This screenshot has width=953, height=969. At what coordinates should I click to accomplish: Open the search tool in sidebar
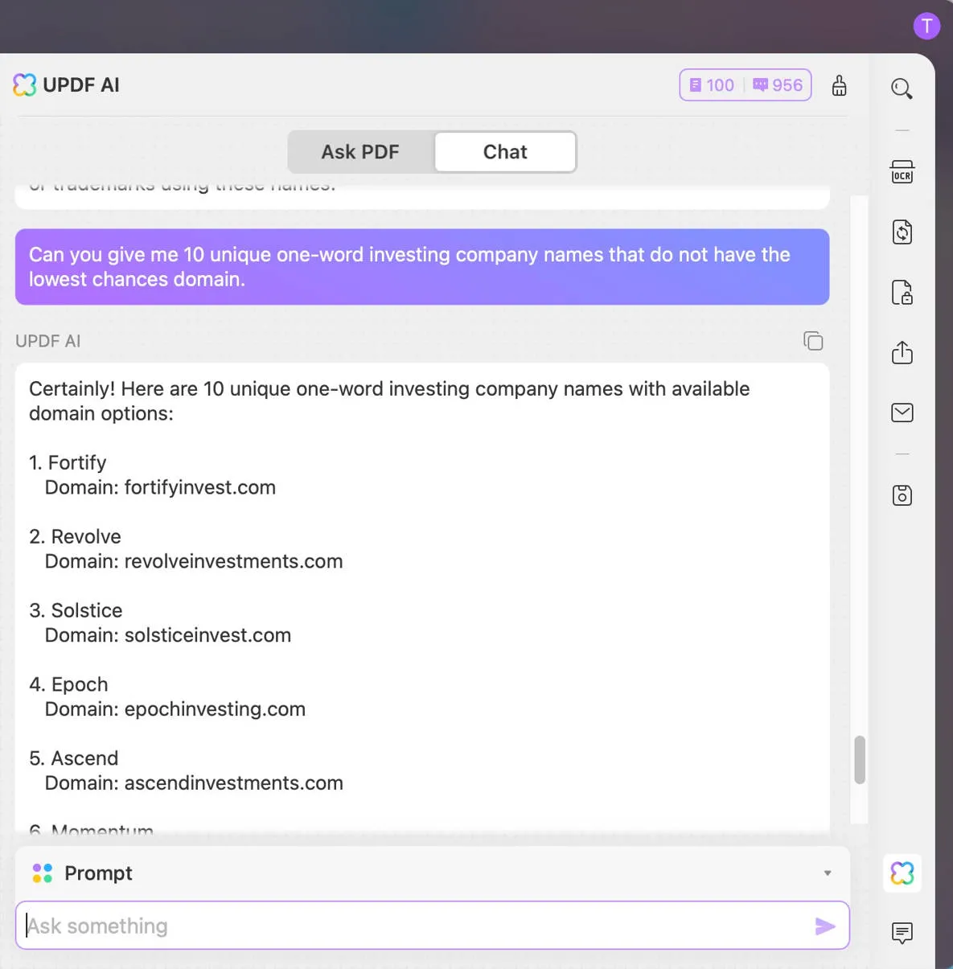click(x=902, y=88)
